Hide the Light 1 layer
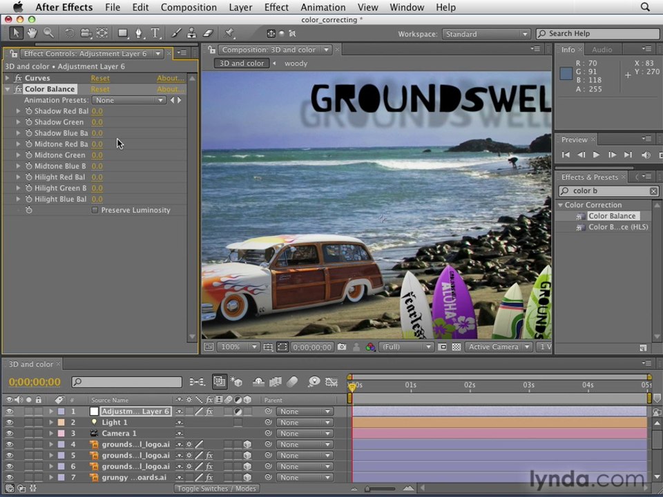 [x=9, y=422]
